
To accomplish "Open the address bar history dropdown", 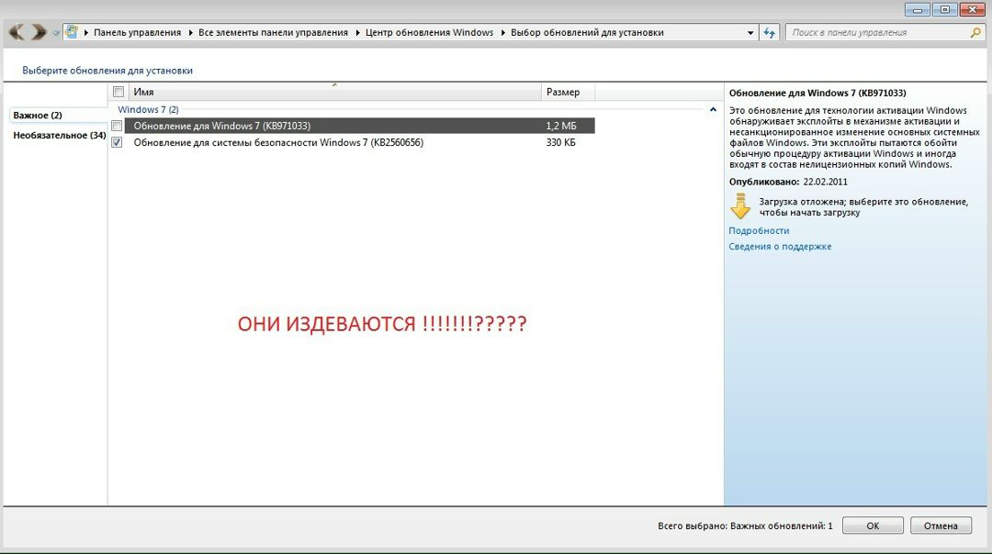I will (751, 33).
